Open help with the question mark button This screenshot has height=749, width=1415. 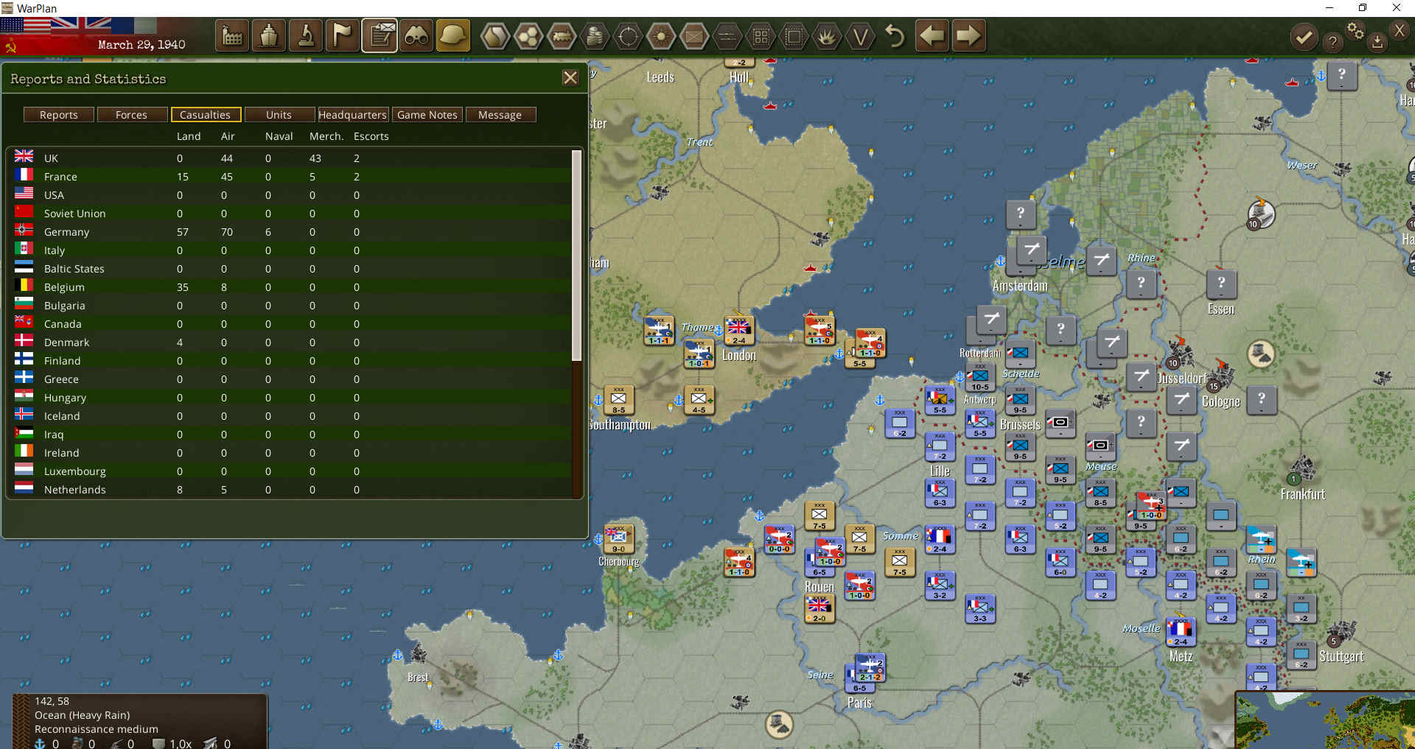pos(1332,42)
